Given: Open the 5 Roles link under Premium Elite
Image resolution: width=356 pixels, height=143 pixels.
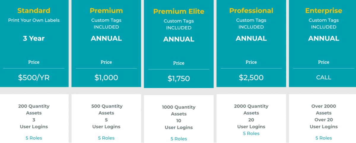Looking at the screenshot, I should pyautogui.click(x=179, y=139).
